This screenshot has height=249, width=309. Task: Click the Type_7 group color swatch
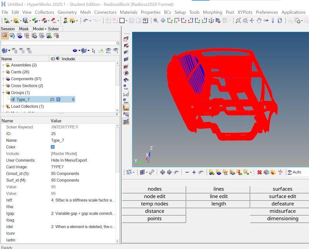tap(58, 100)
